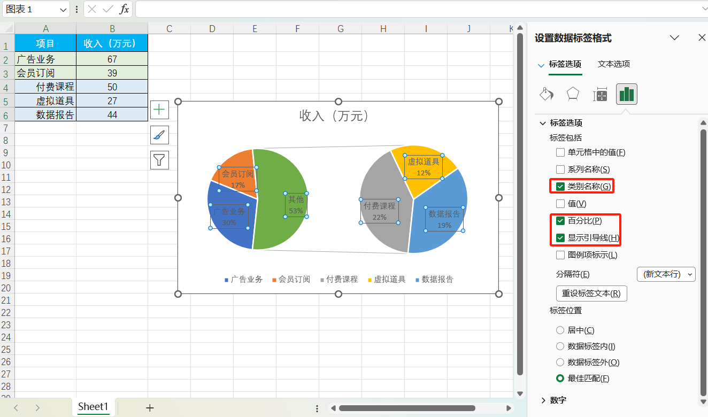
Task: Enable the 值(V) checkbox
Action: [x=561, y=203]
